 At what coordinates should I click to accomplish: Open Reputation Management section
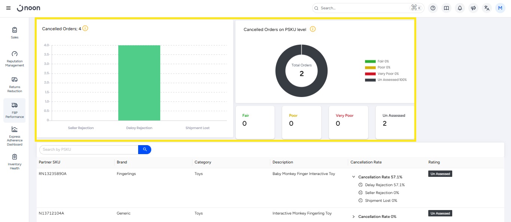point(15,59)
